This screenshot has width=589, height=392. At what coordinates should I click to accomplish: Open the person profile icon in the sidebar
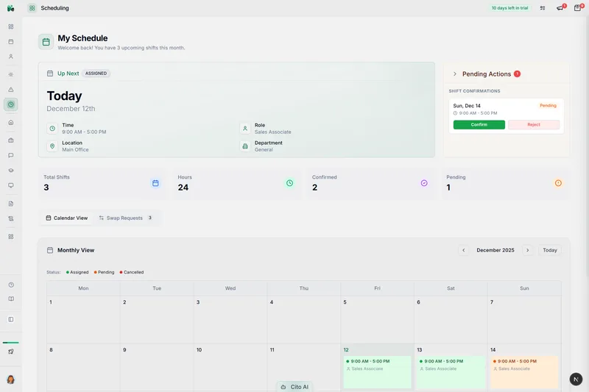tap(11, 57)
